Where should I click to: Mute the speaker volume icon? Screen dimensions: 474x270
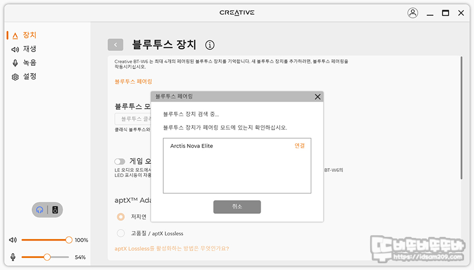[13, 240]
